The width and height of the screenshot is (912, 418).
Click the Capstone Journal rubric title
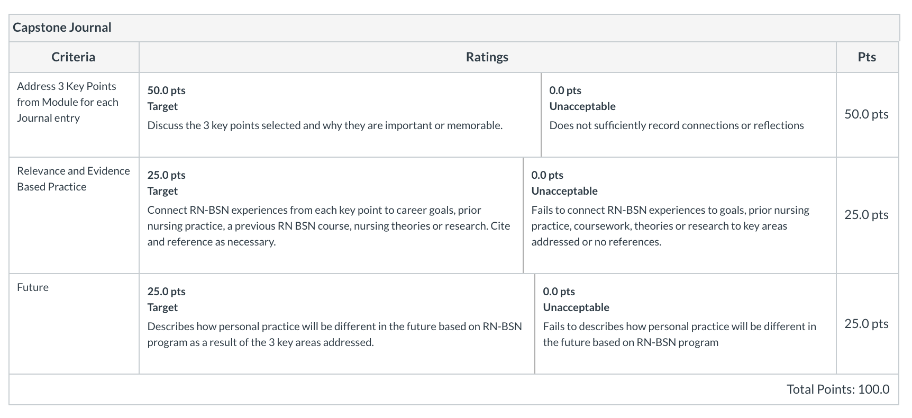[62, 28]
